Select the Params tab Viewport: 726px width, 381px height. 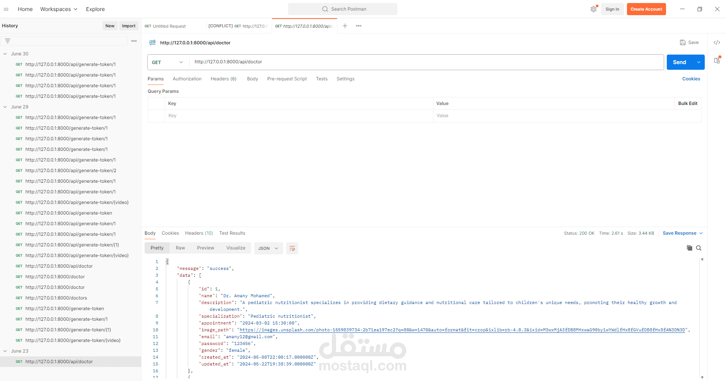[156, 79]
